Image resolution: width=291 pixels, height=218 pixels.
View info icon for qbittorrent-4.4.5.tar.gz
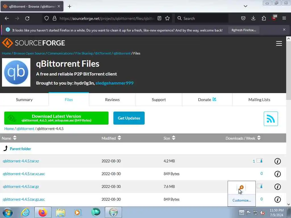tap(277, 187)
